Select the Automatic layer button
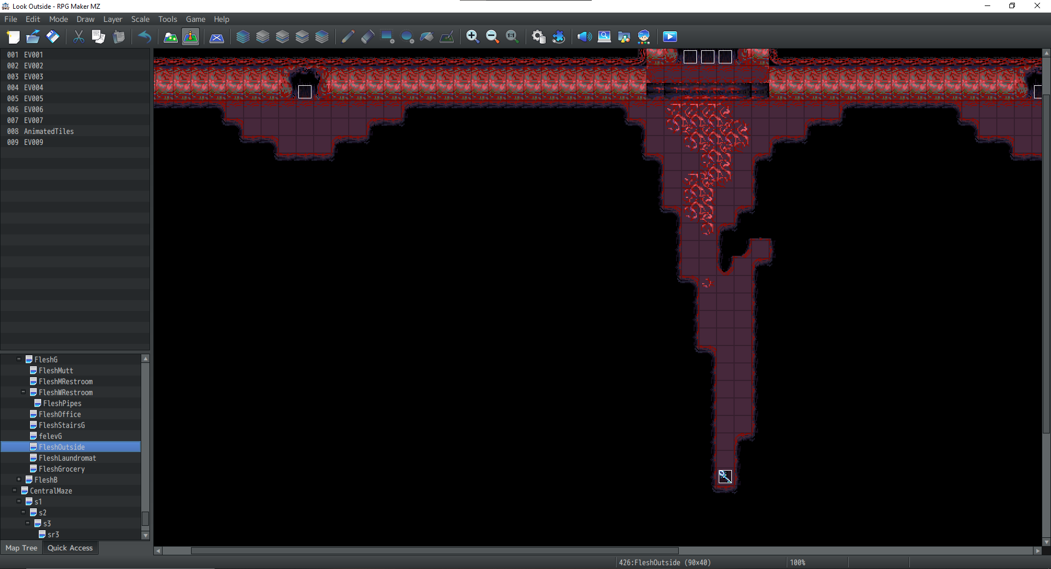Viewport: 1051px width, 569px height. [x=243, y=37]
